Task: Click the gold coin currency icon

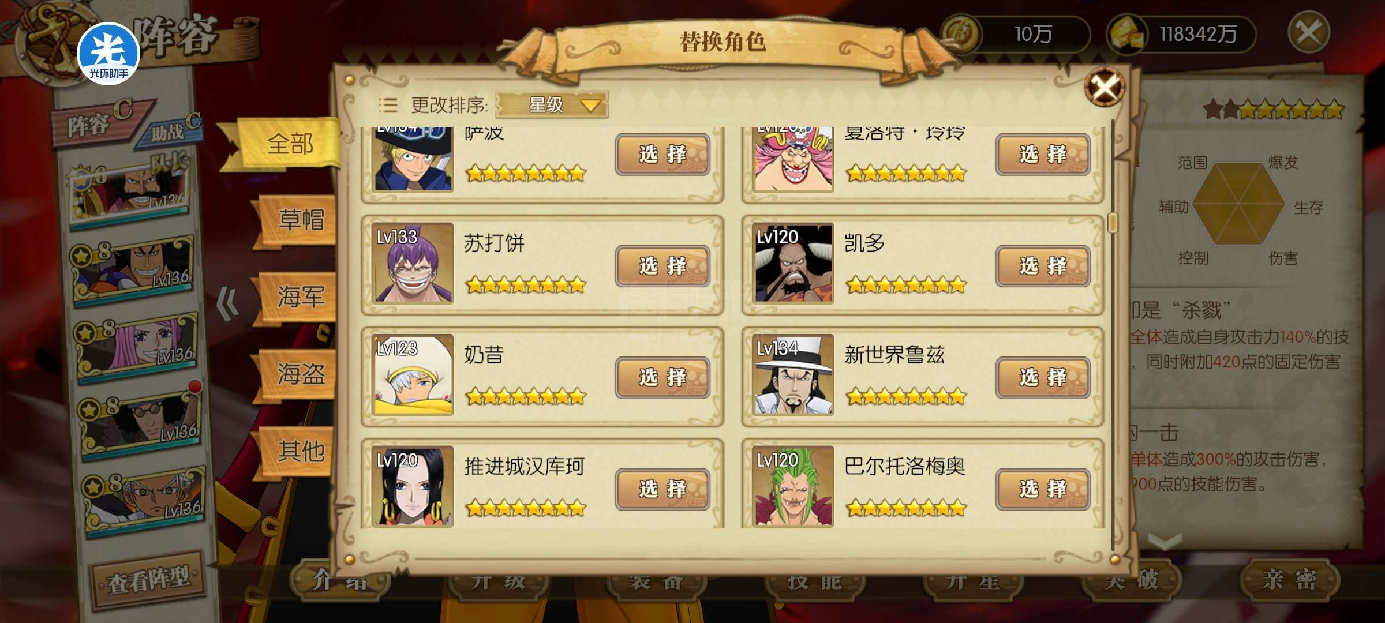Action: [961, 34]
